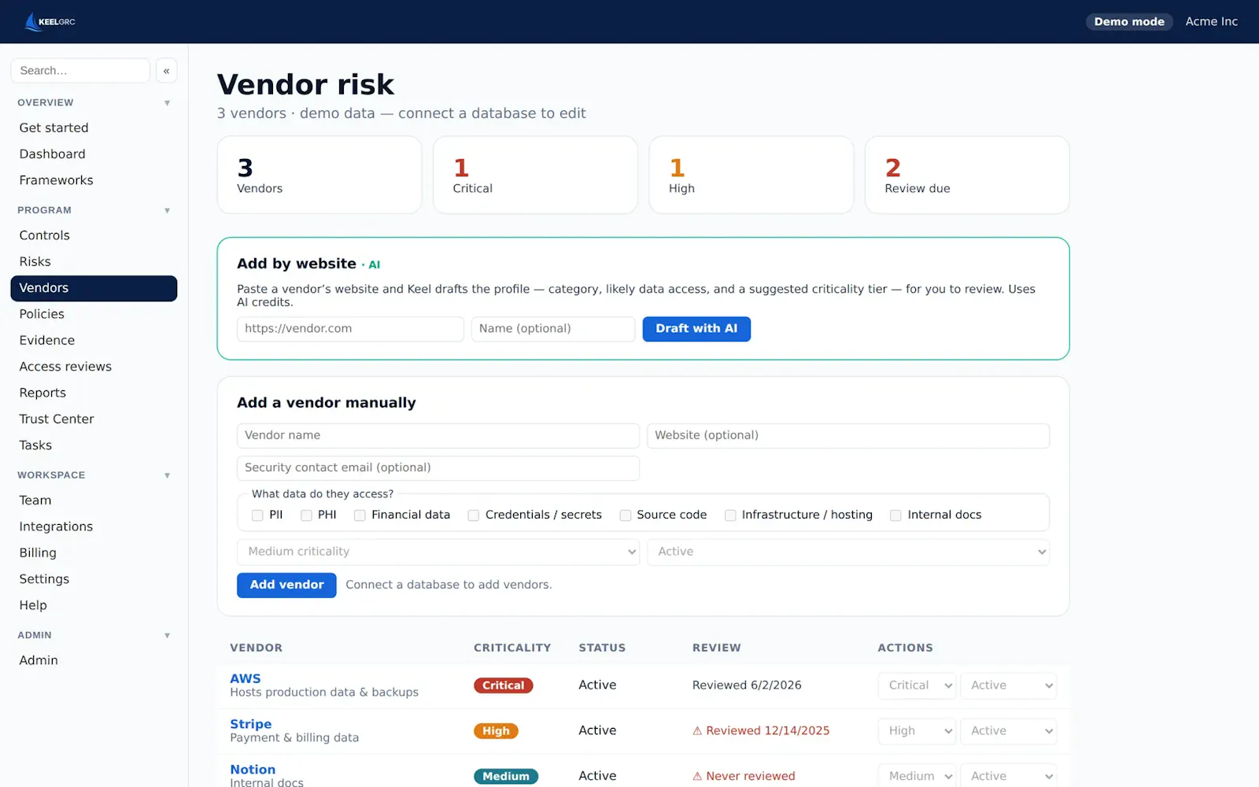Image resolution: width=1259 pixels, height=787 pixels.
Task: Open Settings page
Action: pos(94,579)
